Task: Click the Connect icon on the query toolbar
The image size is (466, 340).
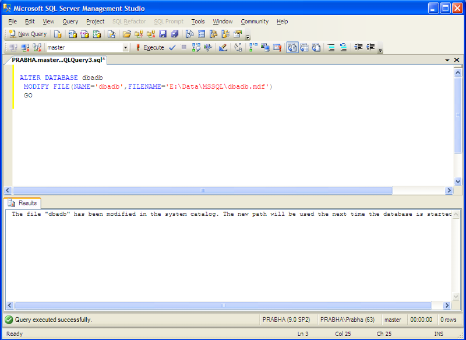Action: 13,47
